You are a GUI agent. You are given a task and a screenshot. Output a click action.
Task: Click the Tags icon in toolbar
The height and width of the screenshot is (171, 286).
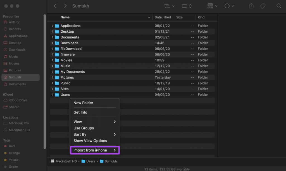click(263, 6)
